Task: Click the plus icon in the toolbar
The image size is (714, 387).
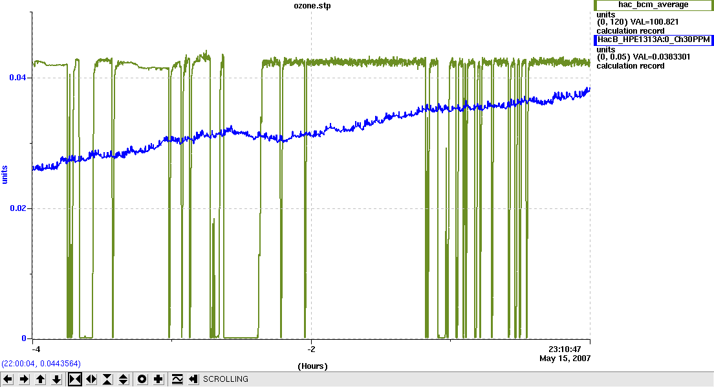Action: point(158,379)
